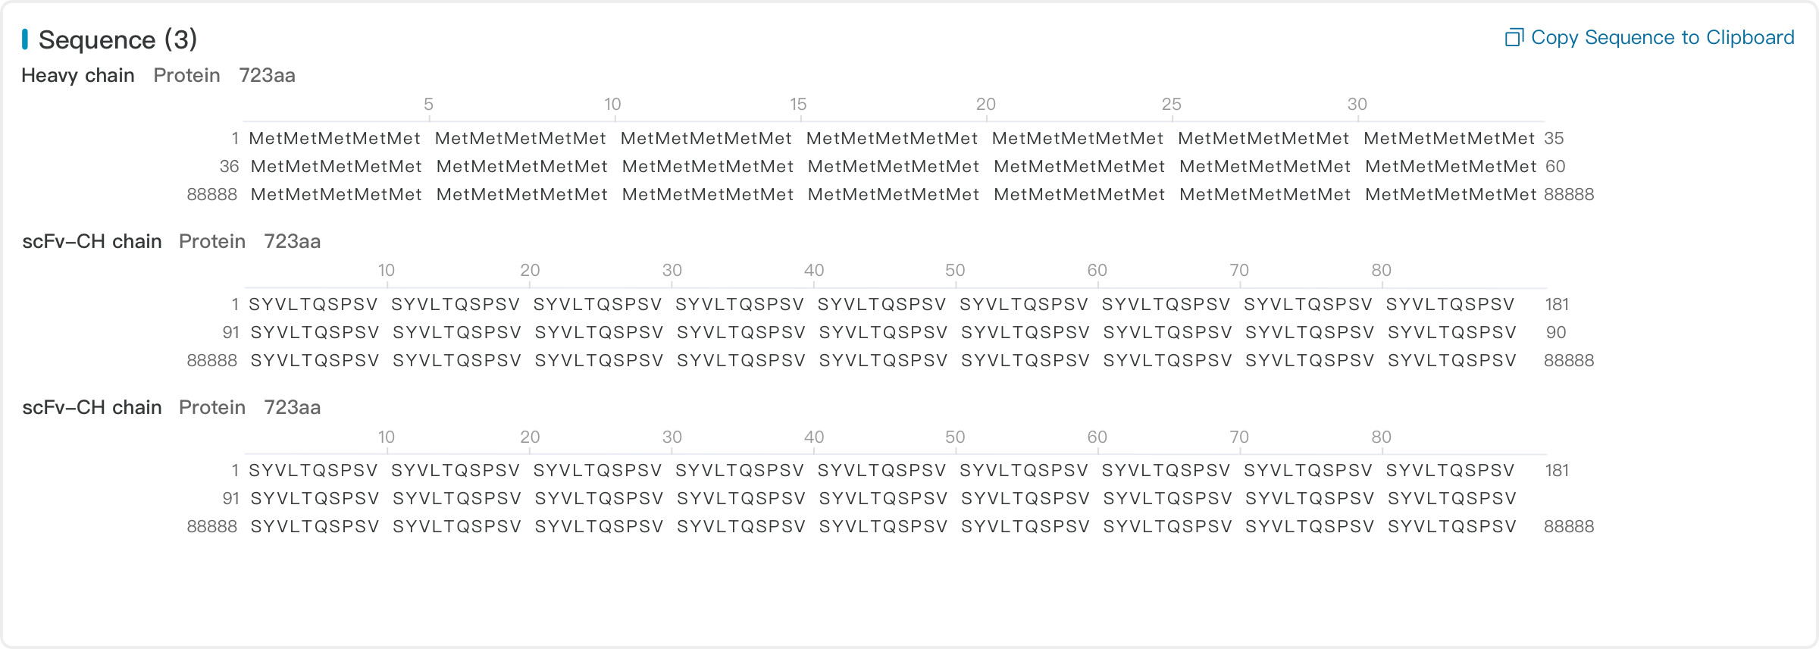This screenshot has width=1819, height=649.
Task: Click the Protein label next to Heavy chain
Action: point(186,75)
